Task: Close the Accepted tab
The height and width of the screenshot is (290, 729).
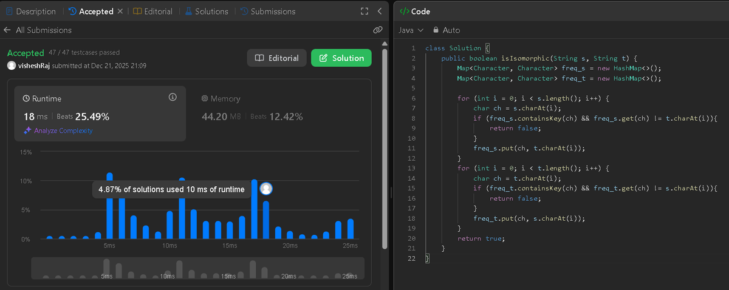Action: coord(120,12)
